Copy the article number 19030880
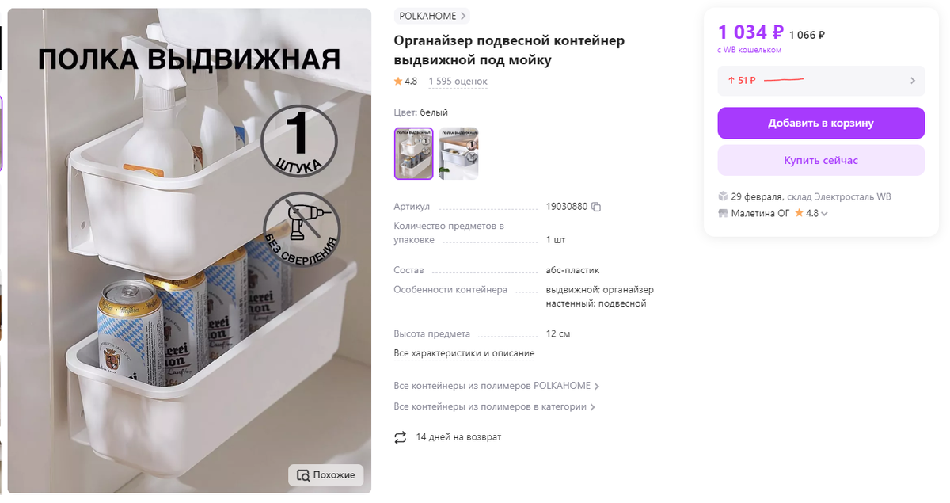This screenshot has height=503, width=950. [x=596, y=207]
